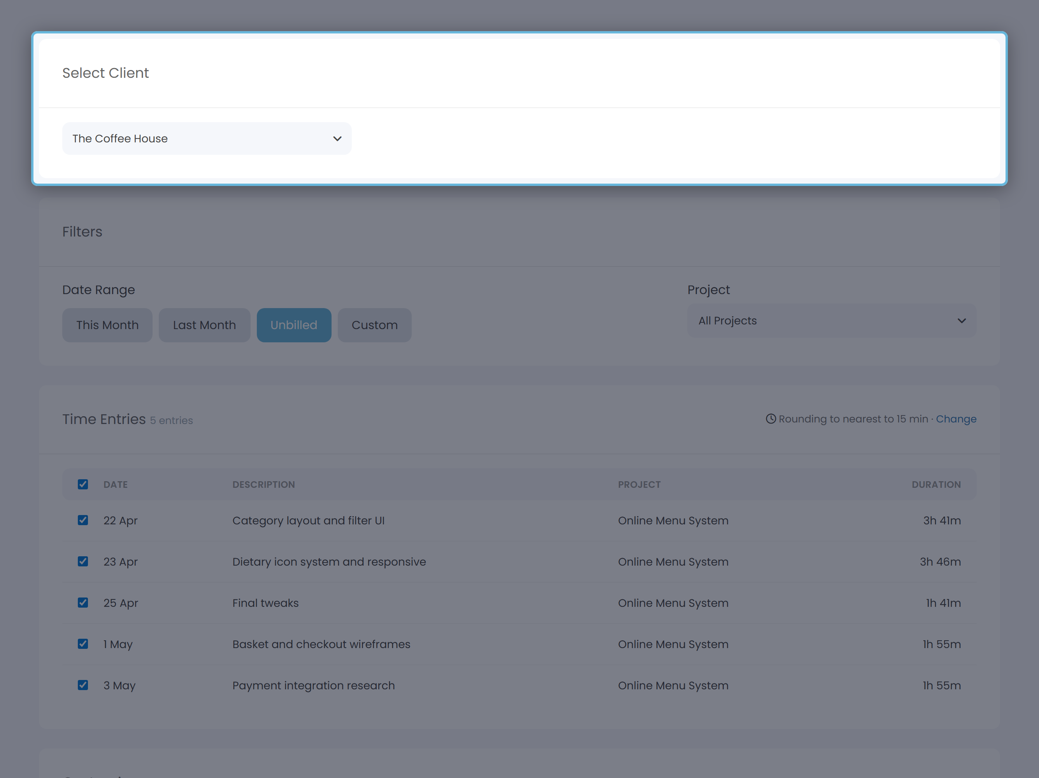Uncheck the 25 Apr entry checkbox
The width and height of the screenshot is (1039, 778).
pyautogui.click(x=82, y=603)
